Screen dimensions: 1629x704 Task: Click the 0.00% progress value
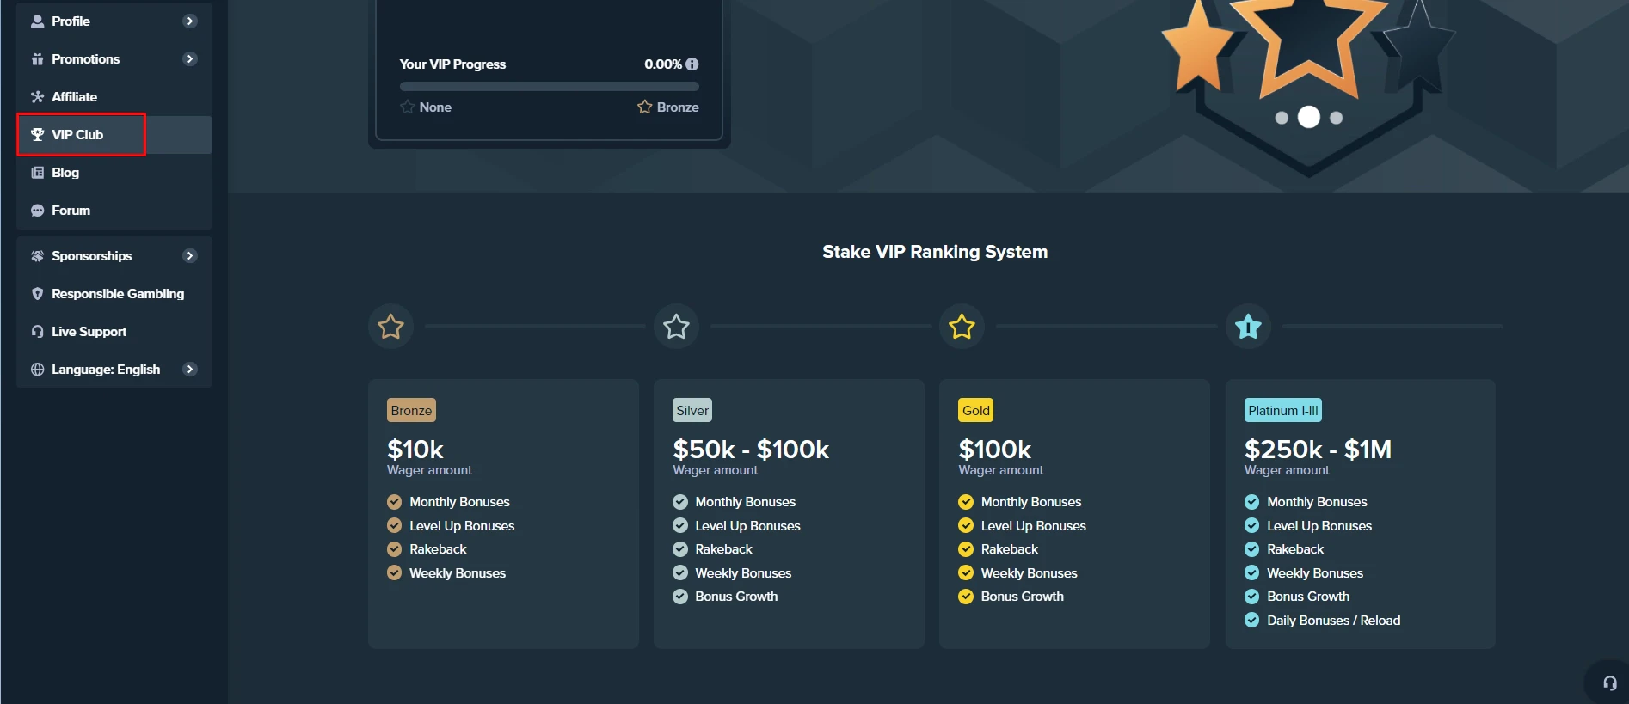(663, 64)
